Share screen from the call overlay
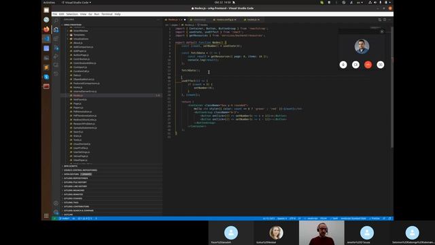 click(381, 65)
